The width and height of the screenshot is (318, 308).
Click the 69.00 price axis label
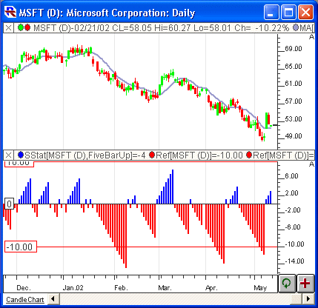[x=294, y=49]
